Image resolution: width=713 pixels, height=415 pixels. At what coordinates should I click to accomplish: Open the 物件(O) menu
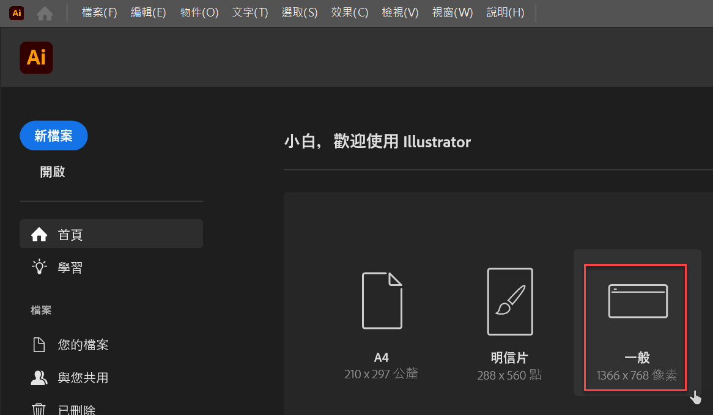tap(199, 13)
